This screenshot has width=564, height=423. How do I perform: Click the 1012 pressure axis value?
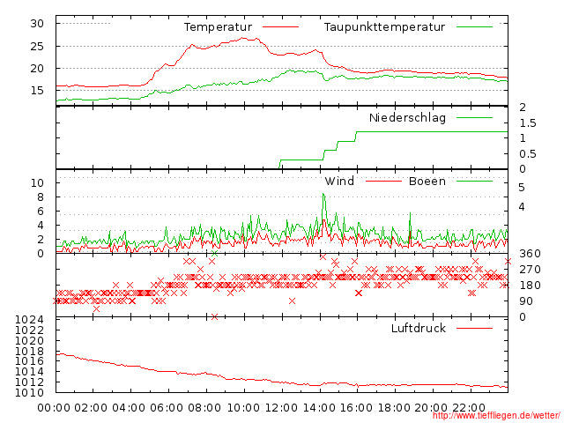point(29,382)
